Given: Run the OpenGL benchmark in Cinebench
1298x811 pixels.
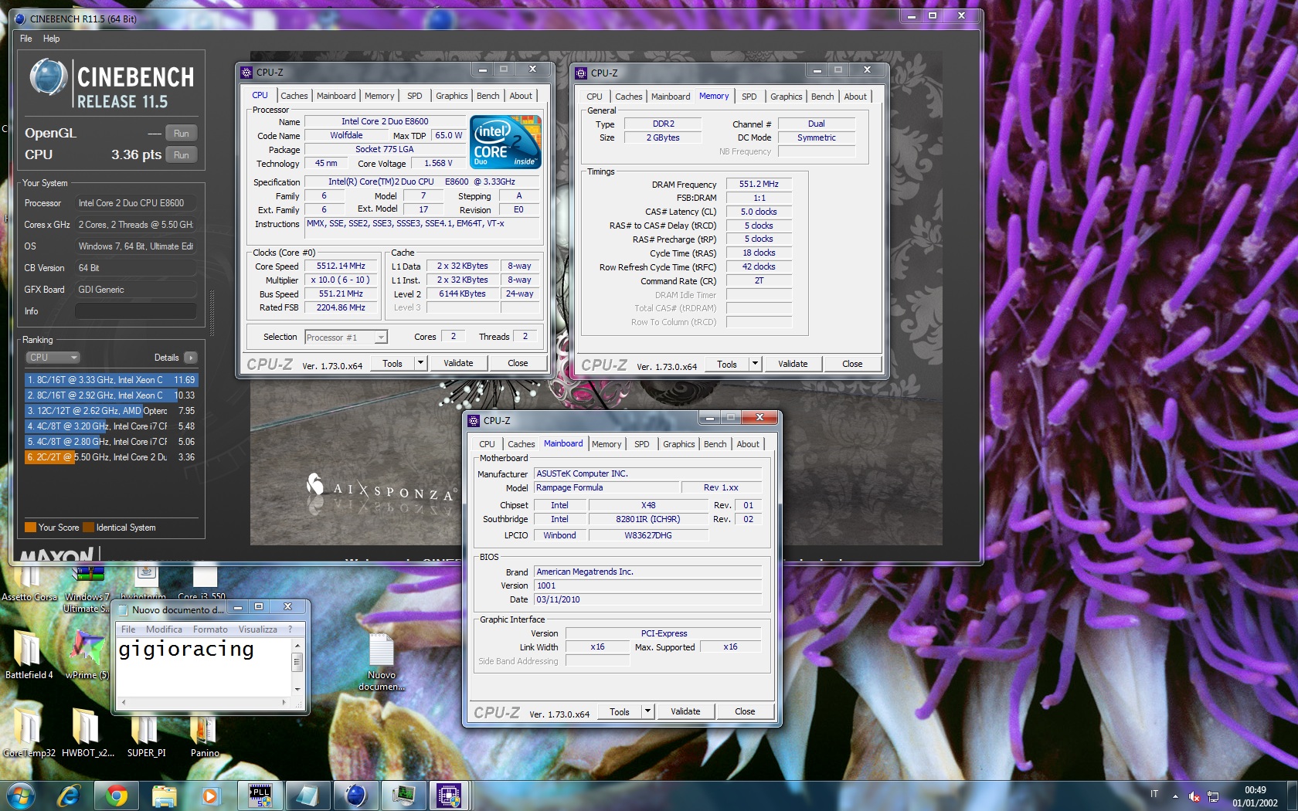Looking at the screenshot, I should point(181,133).
